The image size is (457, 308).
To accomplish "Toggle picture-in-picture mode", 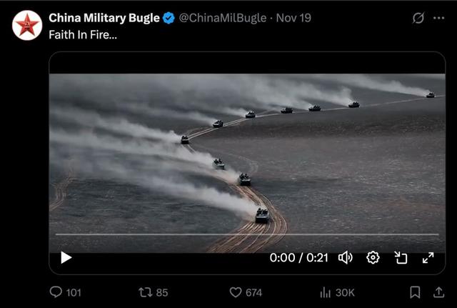I will coord(401,258).
